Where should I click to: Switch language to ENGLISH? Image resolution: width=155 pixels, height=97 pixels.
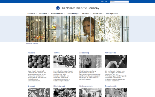point(104,2)
